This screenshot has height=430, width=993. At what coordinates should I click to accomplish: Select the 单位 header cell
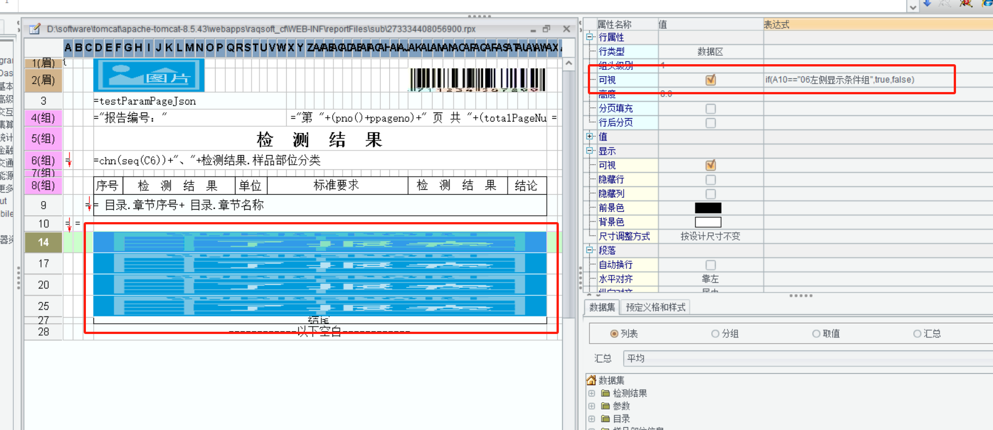[x=250, y=186]
